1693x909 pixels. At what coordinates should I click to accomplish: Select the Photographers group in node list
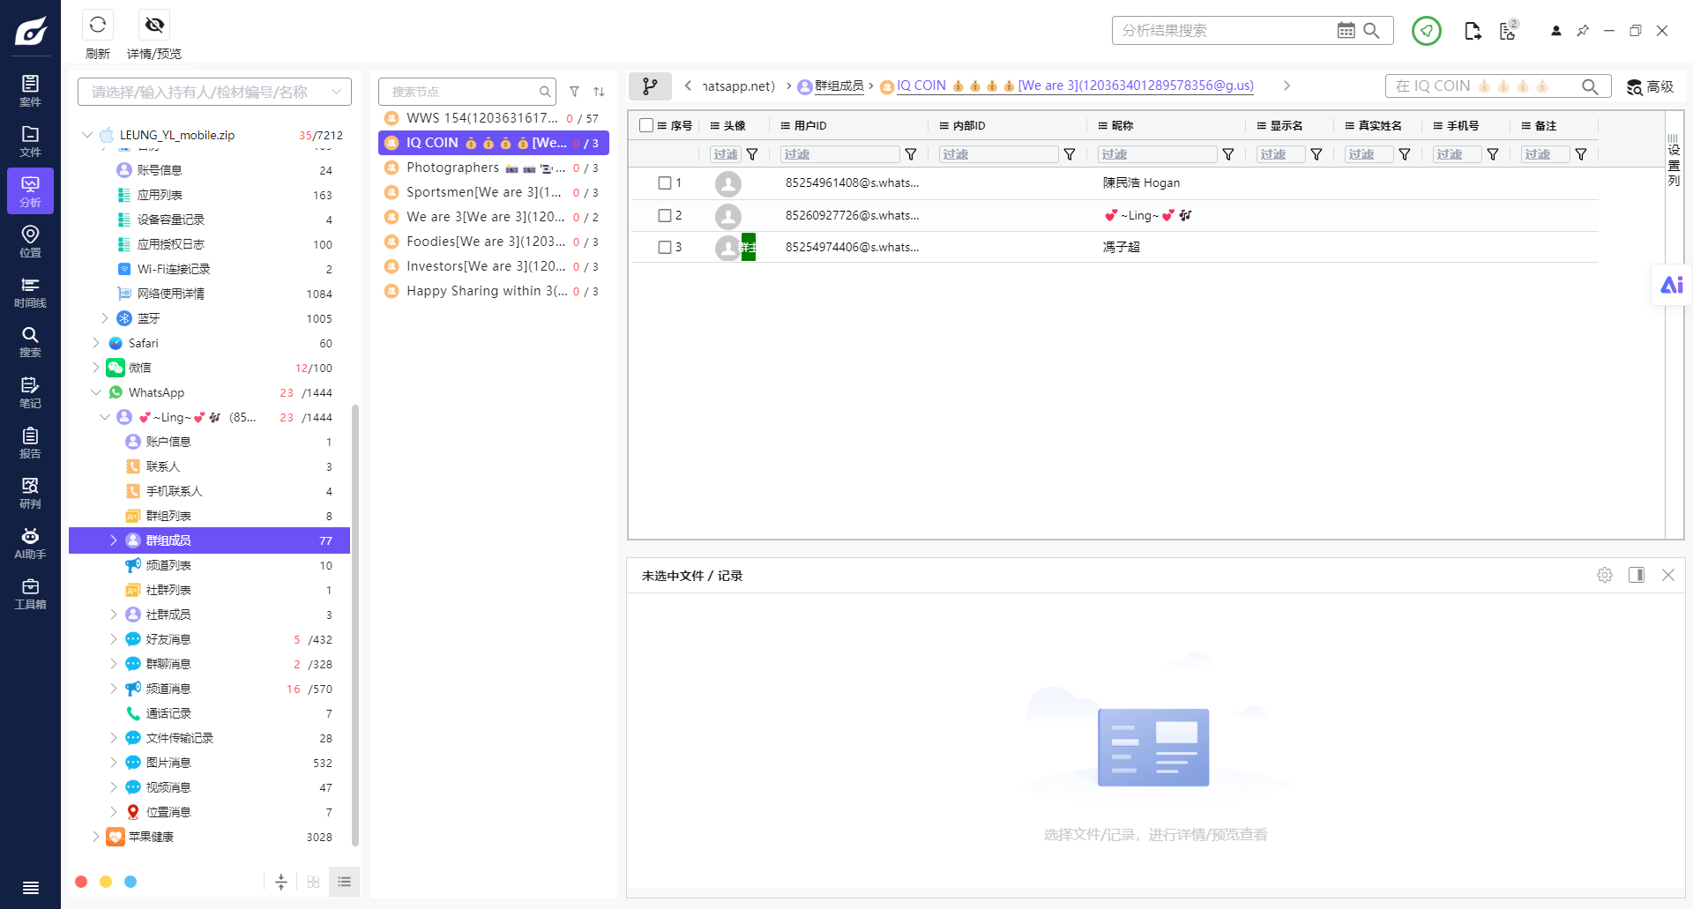point(494,168)
